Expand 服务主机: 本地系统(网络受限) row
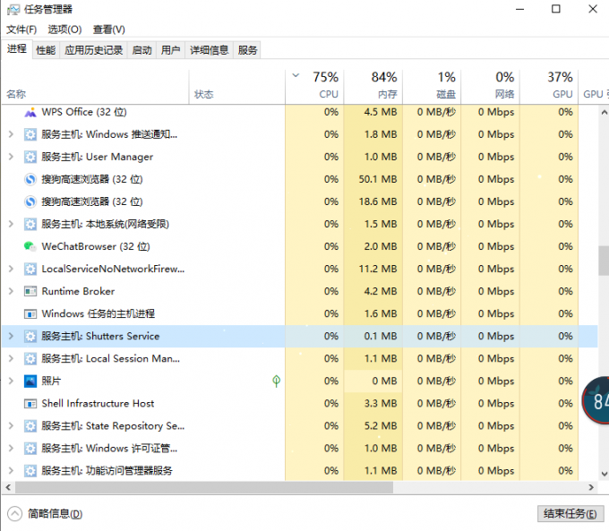The height and width of the screenshot is (531, 609). click(x=11, y=224)
